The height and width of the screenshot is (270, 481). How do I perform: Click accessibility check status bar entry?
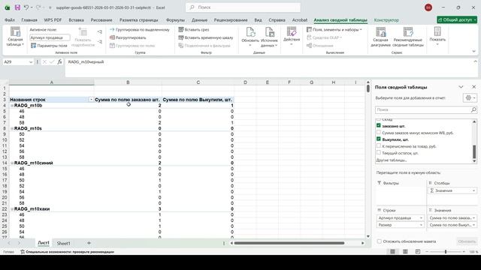coord(67,252)
